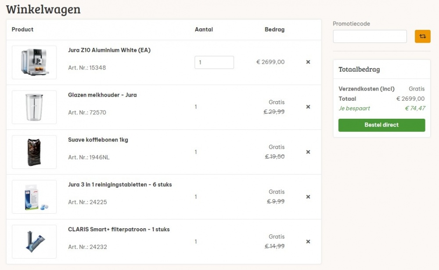The width and height of the screenshot is (439, 270).
Task: Open Glazen melkhouder - Jura product link
Action: click(x=102, y=95)
